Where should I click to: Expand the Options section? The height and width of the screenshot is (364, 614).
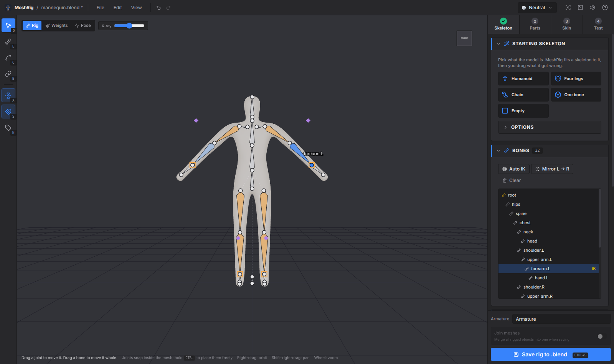point(550,127)
